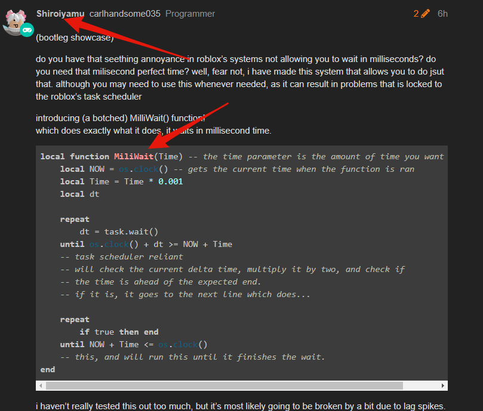Click the MiliWait function name in code
This screenshot has height=411, width=483.
134,156
